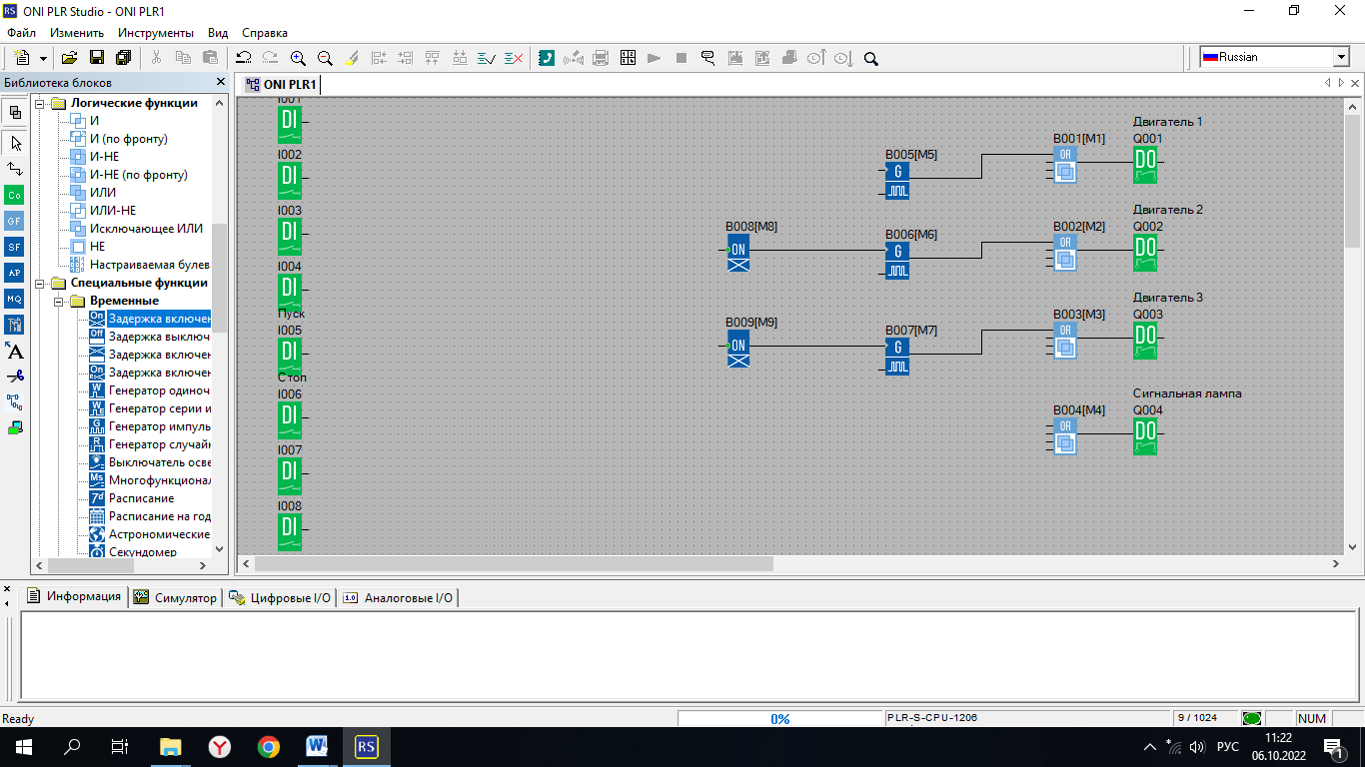Open the Вид menu
1365x767 pixels.
click(218, 33)
